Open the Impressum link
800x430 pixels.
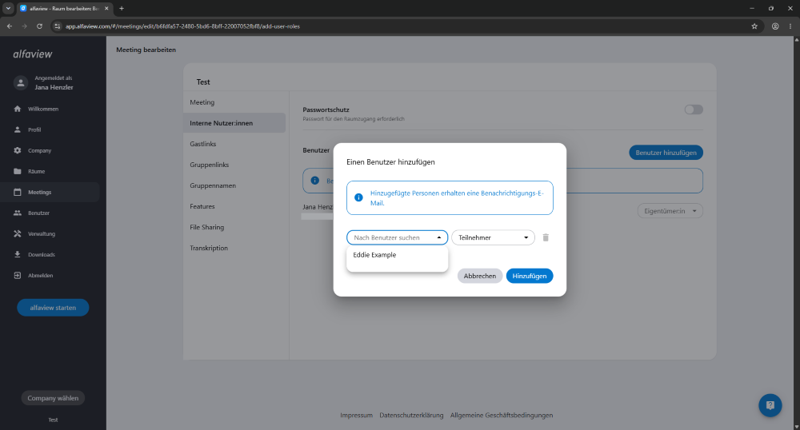[x=356, y=416]
